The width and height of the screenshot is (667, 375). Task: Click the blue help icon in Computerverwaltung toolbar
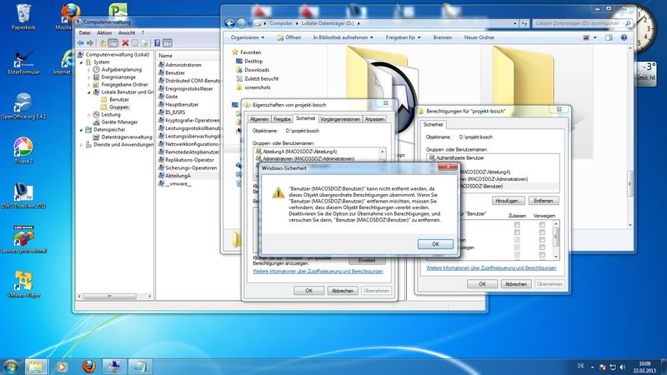click(x=158, y=42)
